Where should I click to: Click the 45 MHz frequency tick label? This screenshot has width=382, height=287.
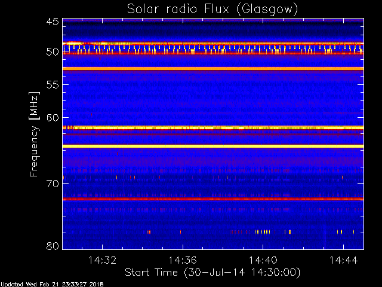pyautogui.click(x=52, y=23)
